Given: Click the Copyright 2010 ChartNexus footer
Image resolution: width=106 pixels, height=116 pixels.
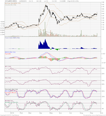Looking at the screenshot, I should 10,115.
